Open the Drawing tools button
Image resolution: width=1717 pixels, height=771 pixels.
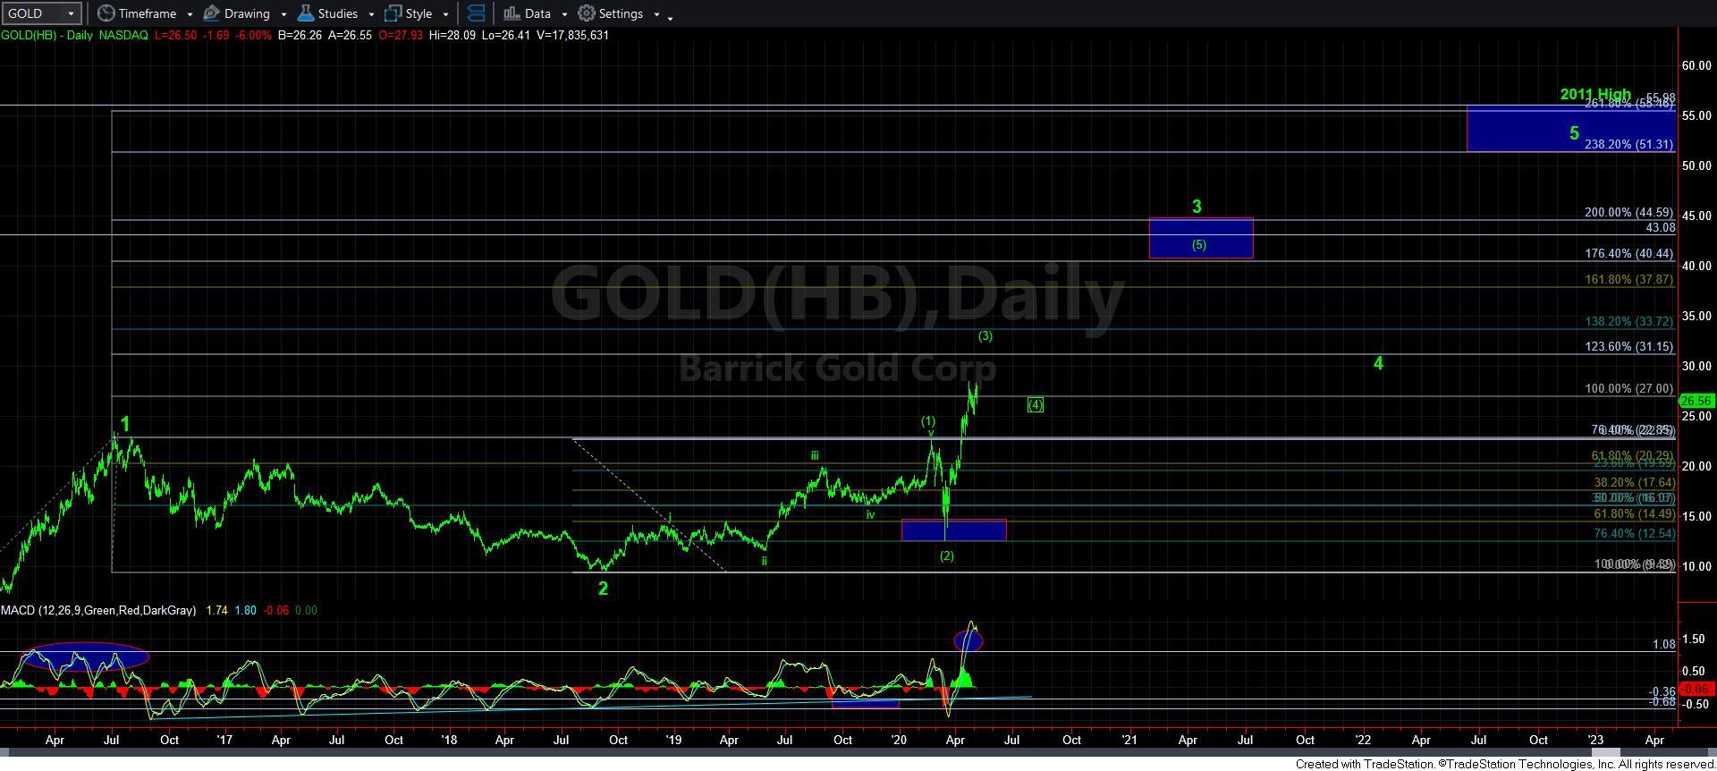coord(237,13)
